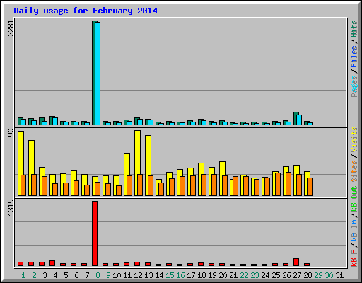Click the green day 8 label
The image size is (362, 283).
coord(98,275)
